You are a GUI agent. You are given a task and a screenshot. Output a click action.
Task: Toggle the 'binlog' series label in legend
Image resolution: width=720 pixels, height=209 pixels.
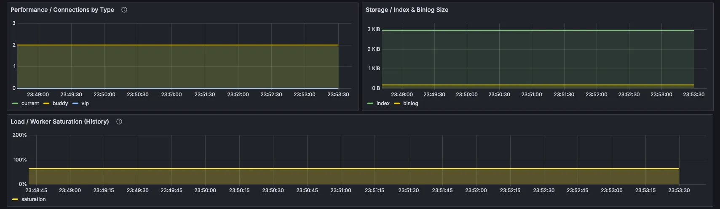click(x=410, y=103)
